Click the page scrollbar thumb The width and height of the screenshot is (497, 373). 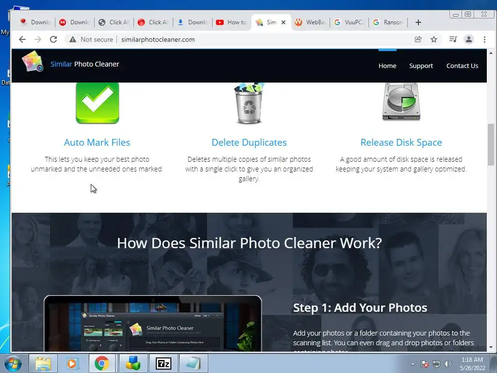(491, 145)
